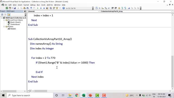Click the View Microsoft Excel toolbar icon
The image size is (174, 98).
pos(7,8)
